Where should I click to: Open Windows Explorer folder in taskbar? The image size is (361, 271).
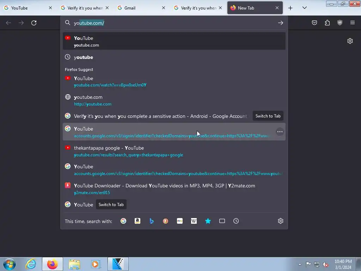(74, 264)
